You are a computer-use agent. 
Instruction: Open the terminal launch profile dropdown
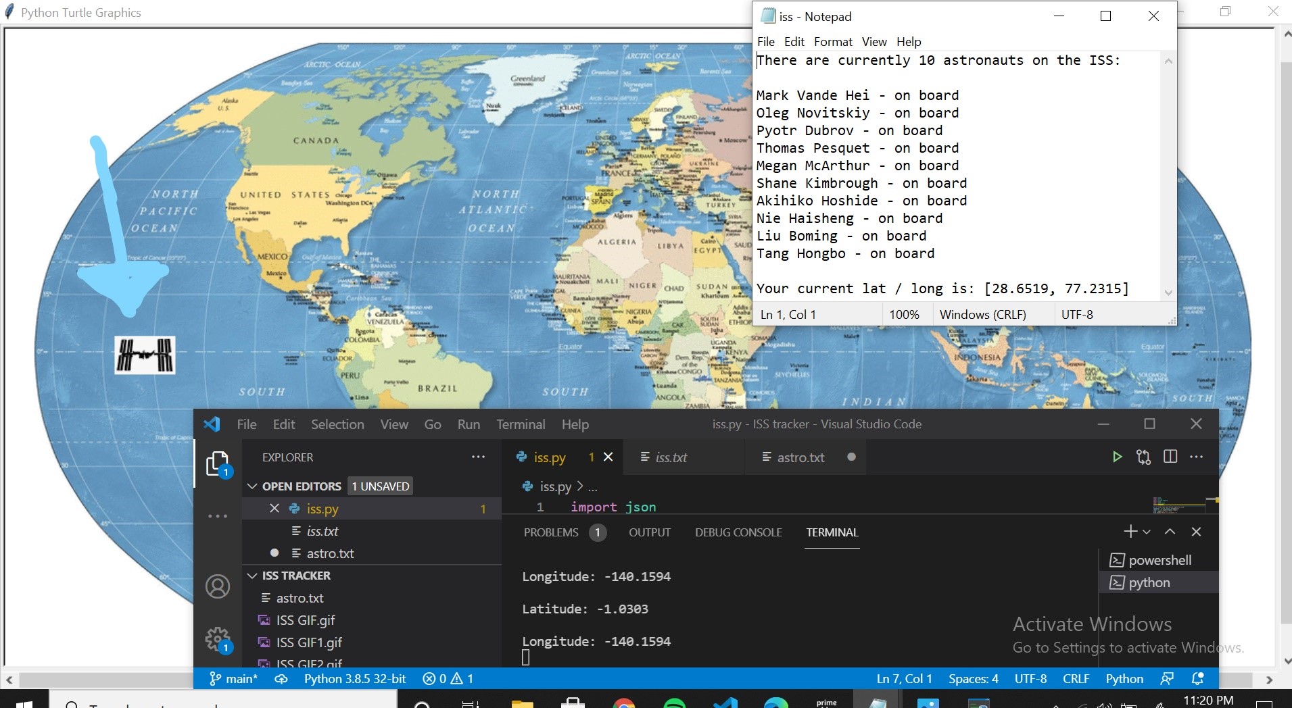1147,532
